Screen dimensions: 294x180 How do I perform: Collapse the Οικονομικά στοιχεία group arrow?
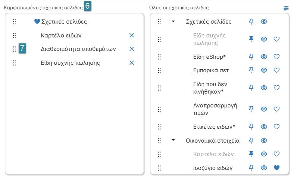173,140
